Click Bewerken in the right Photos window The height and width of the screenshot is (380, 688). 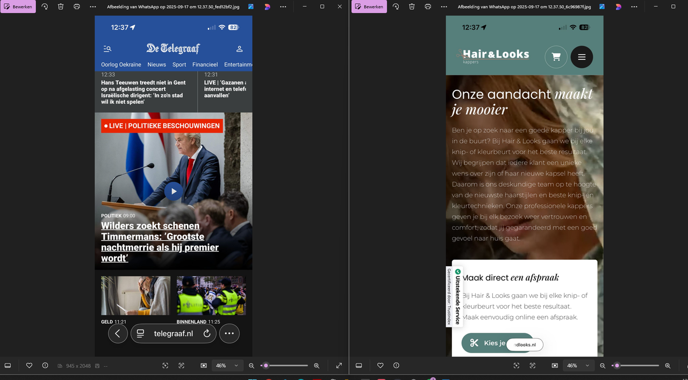369,6
